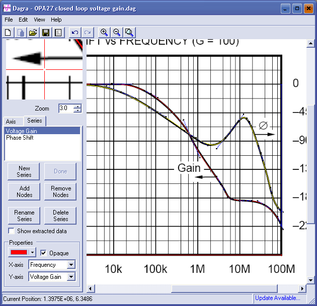The image size is (317, 306).
Task: Open the Edit menu
Action: tap(23, 20)
